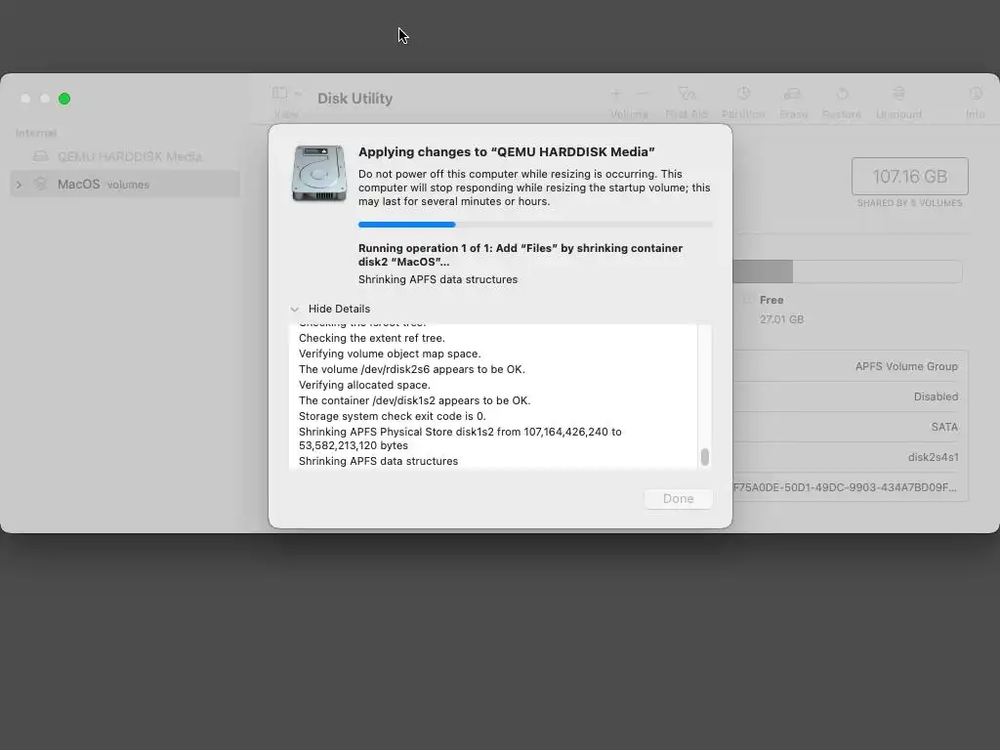Click the Done button
The width and height of the screenshot is (1000, 750).
[x=678, y=499]
